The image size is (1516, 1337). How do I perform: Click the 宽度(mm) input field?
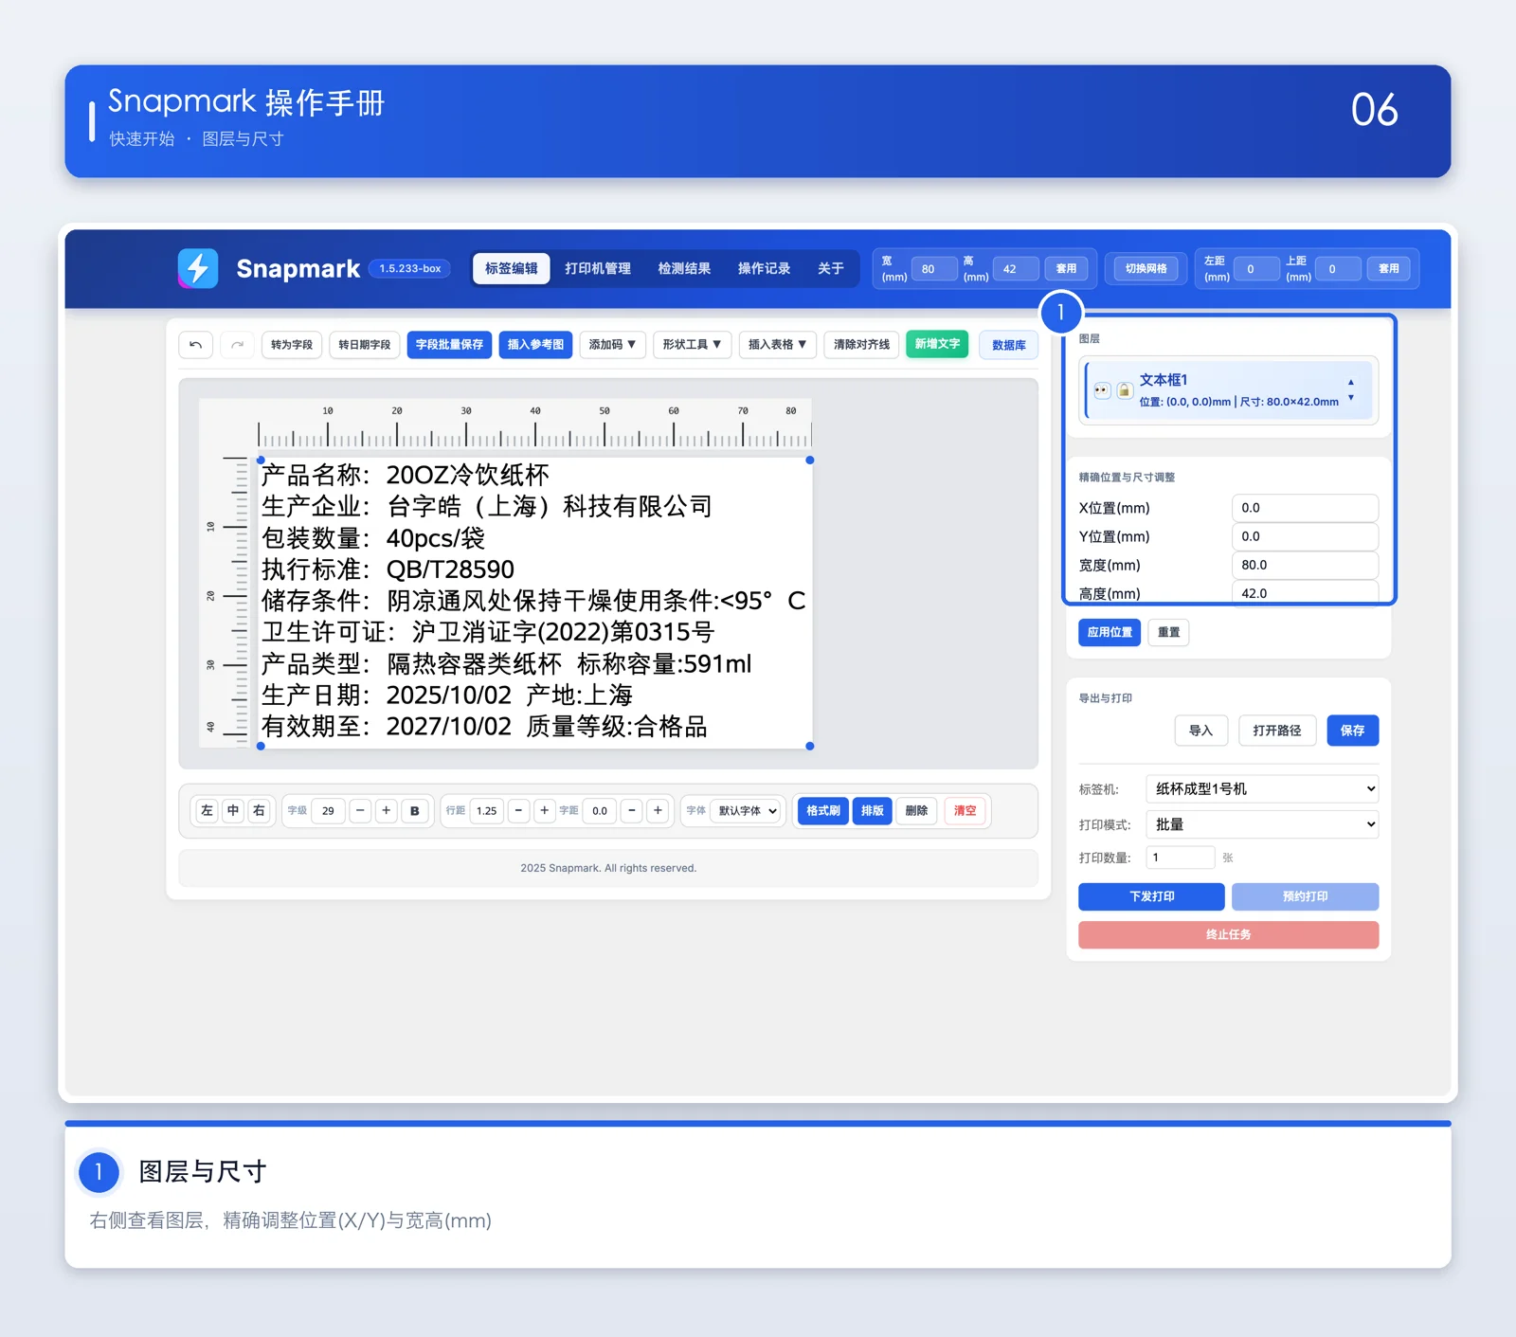coord(1305,565)
